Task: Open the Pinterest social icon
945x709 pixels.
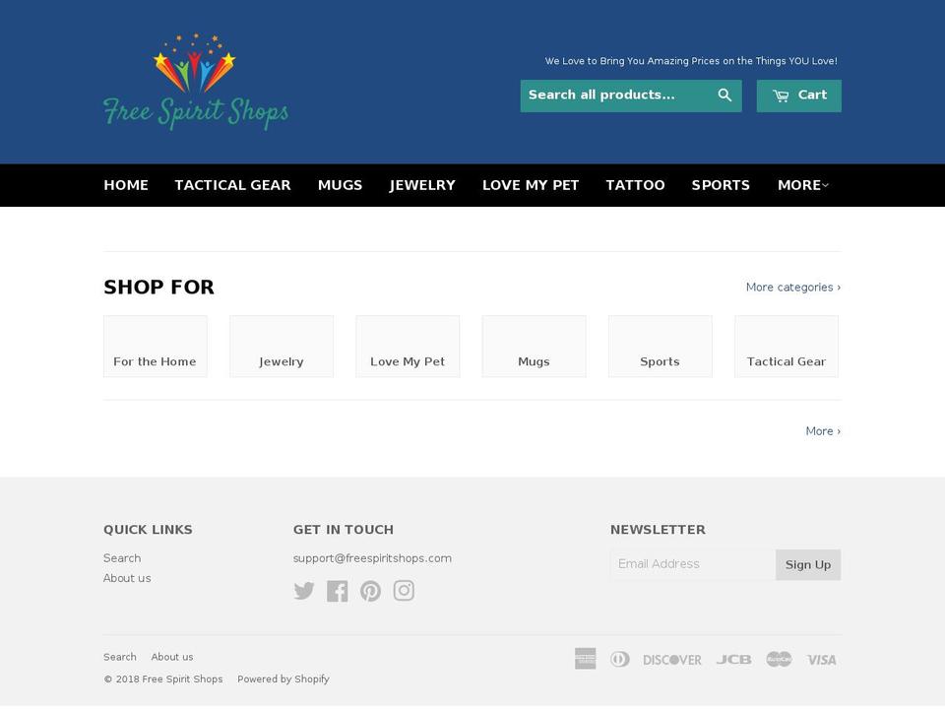Action: point(370,591)
